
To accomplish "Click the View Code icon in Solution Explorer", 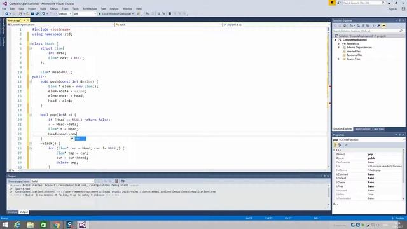I will [x=374, y=25].
